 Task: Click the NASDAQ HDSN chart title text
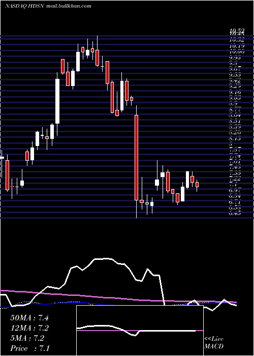pos(25,6)
